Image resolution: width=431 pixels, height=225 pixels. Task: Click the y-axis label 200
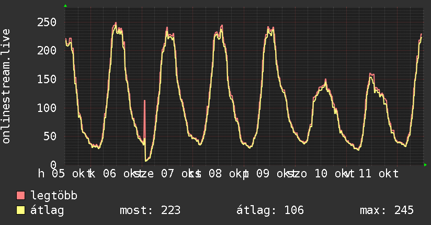pyautogui.click(x=47, y=51)
